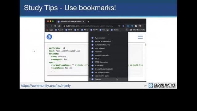
Task: Open the Extensions puzzle-piece menu
Action: [x=136, y=26]
